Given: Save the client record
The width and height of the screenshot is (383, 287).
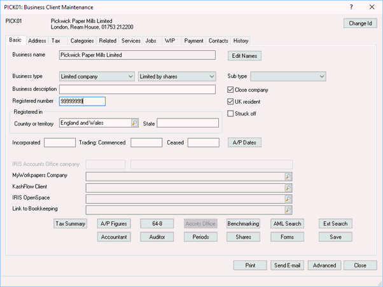Looking at the screenshot, I should point(335,237).
